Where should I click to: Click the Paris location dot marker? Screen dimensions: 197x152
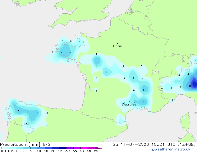pos(117,43)
